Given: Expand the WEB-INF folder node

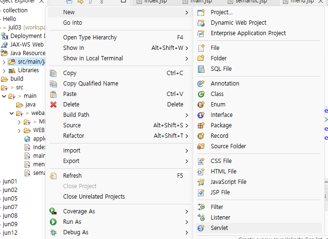Looking at the screenshot, I should [x=19, y=131].
